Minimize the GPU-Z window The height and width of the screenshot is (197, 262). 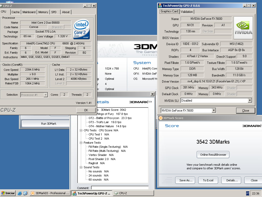coord(245,6)
